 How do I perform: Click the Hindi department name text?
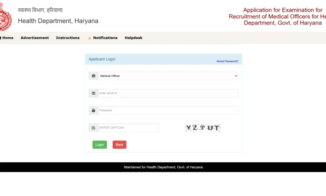coord(40,10)
